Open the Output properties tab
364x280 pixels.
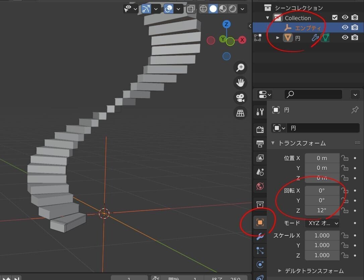260,144
